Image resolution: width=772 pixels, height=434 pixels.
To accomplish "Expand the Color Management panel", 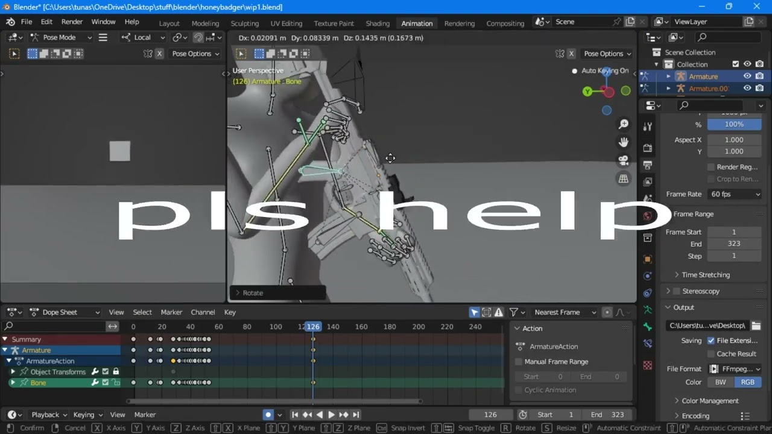I will click(706, 401).
